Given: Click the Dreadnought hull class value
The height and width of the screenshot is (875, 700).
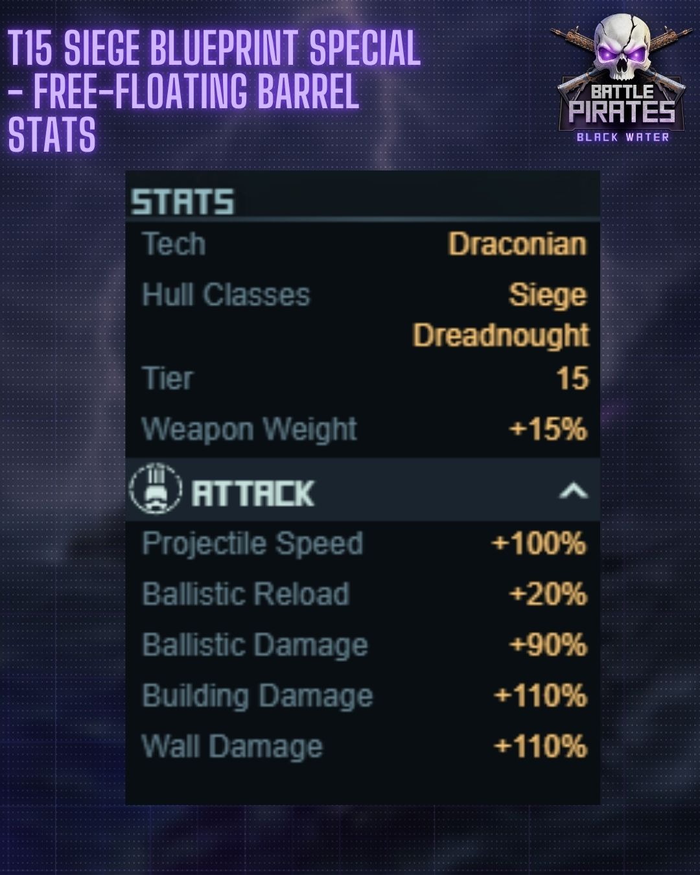Looking at the screenshot, I should click(500, 335).
